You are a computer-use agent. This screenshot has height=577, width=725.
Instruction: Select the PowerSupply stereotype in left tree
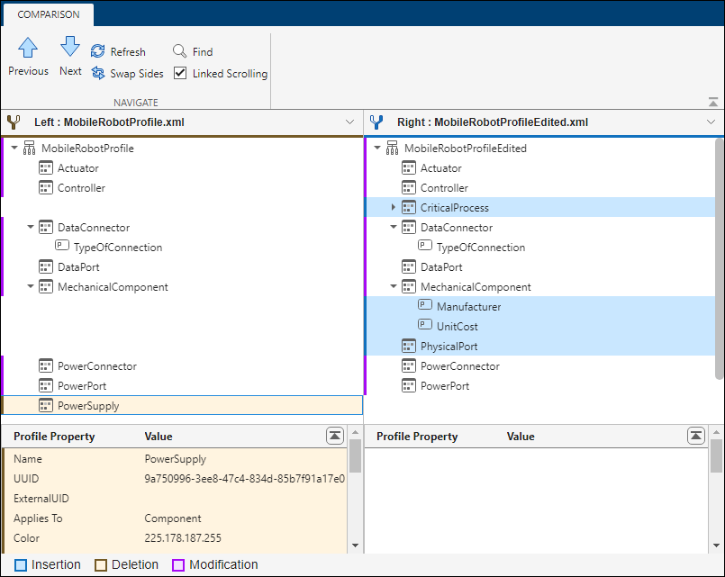(88, 406)
